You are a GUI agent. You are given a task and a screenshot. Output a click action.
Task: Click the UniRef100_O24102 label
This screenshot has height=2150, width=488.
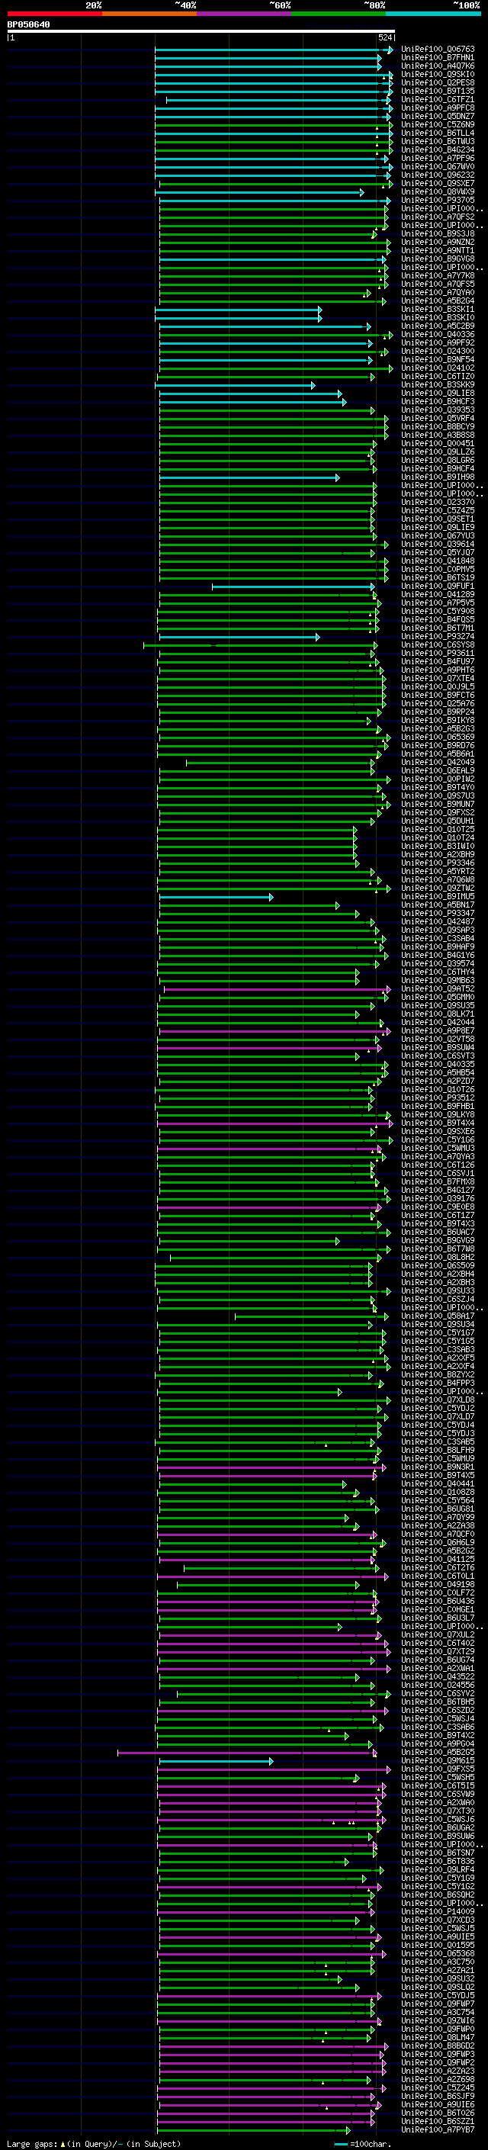[x=438, y=369]
